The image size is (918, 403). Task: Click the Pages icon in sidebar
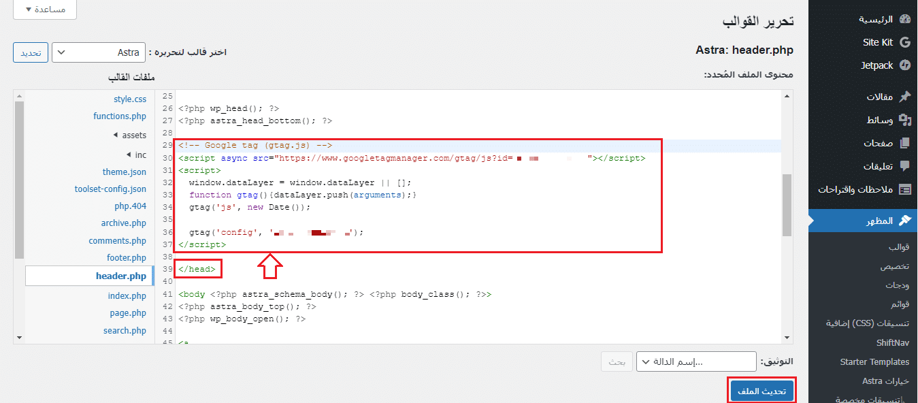tap(904, 143)
